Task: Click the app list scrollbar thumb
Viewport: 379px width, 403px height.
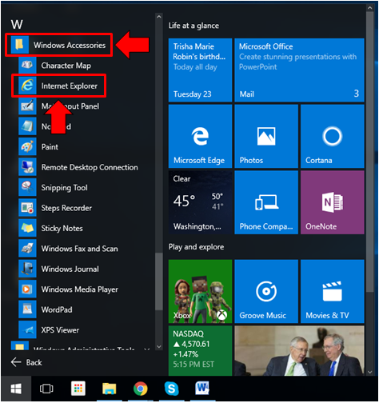Action: (159, 281)
